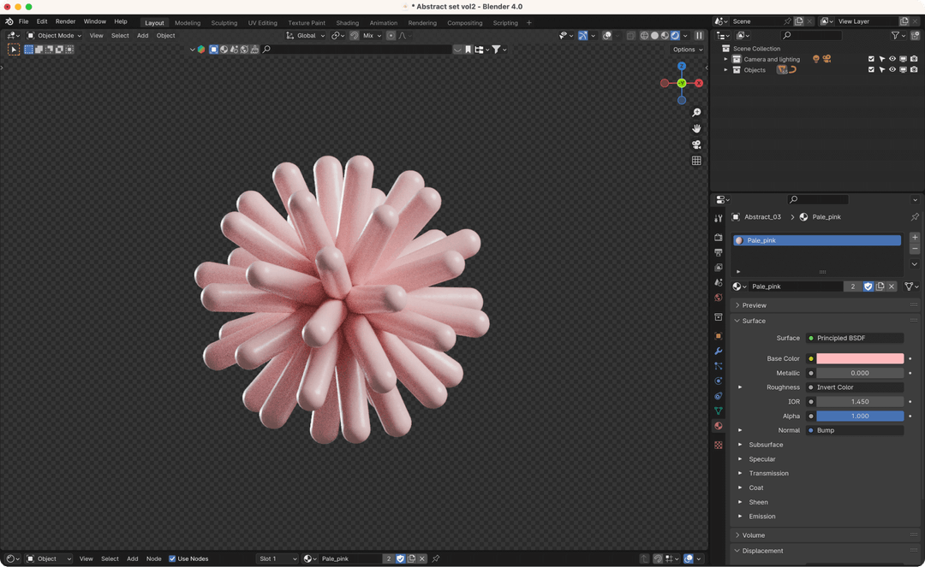Viewport: 925px width, 567px height.
Task: Disable the Objects collection checkbox
Action: (871, 70)
